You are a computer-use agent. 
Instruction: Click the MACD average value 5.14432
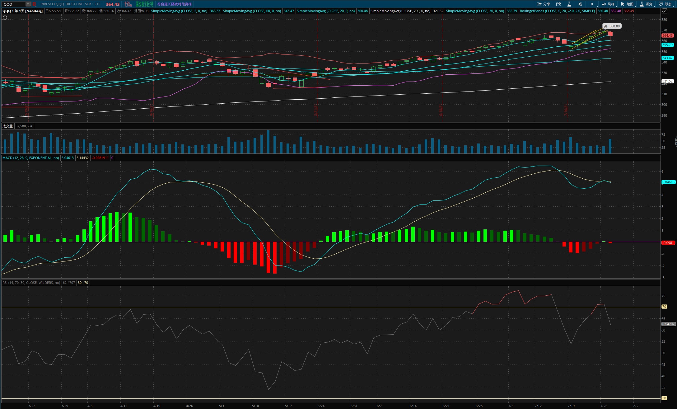pos(82,158)
